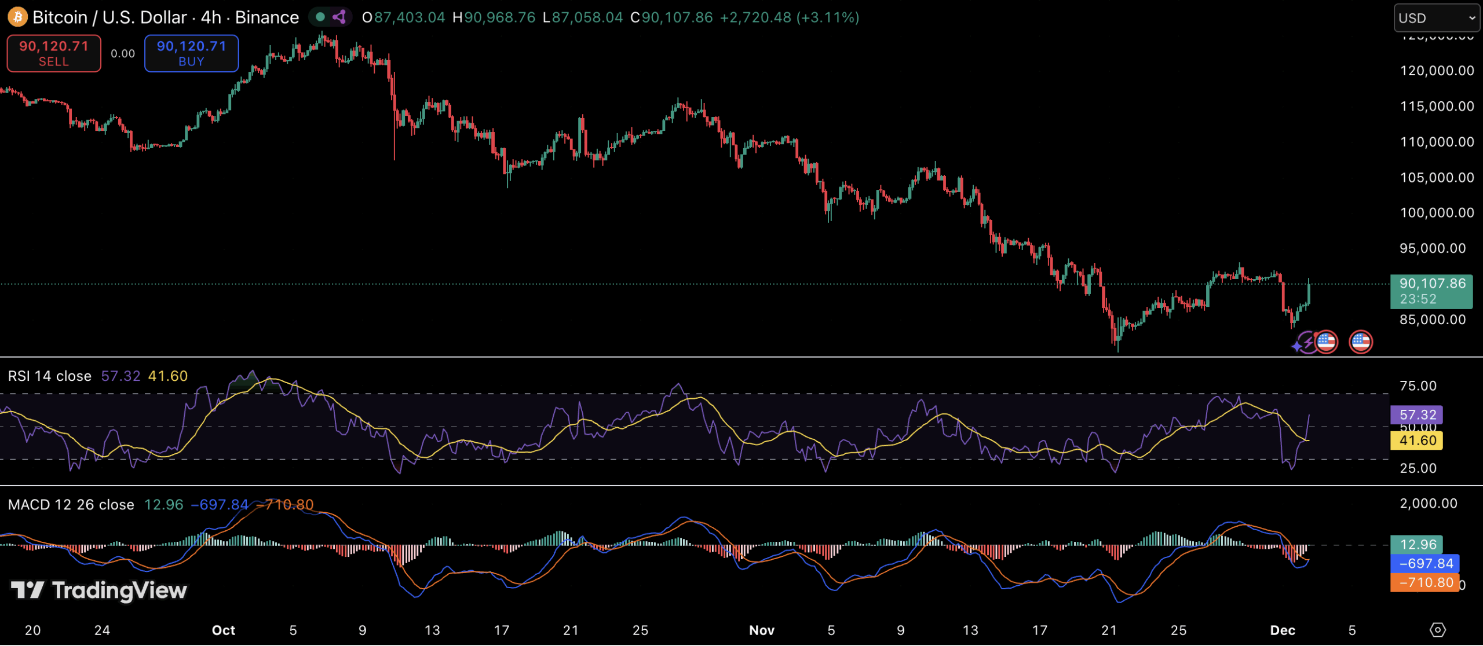This screenshot has width=1483, height=646.
Task: Click the yellow 41.60 RSI-MA axis label
Action: click(1417, 441)
